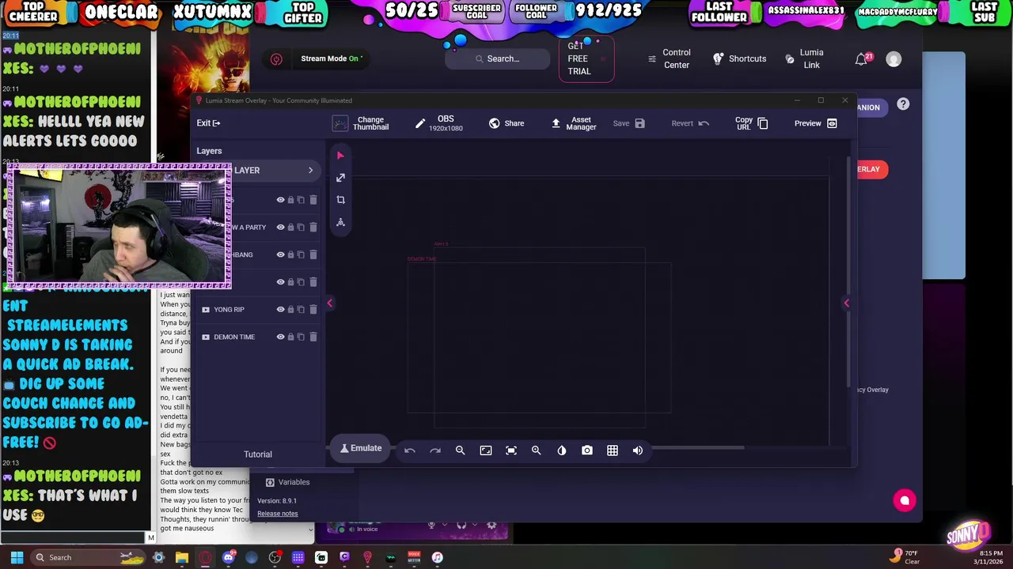This screenshot has width=1013, height=569.
Task: Click the Emulate button
Action: click(x=361, y=448)
